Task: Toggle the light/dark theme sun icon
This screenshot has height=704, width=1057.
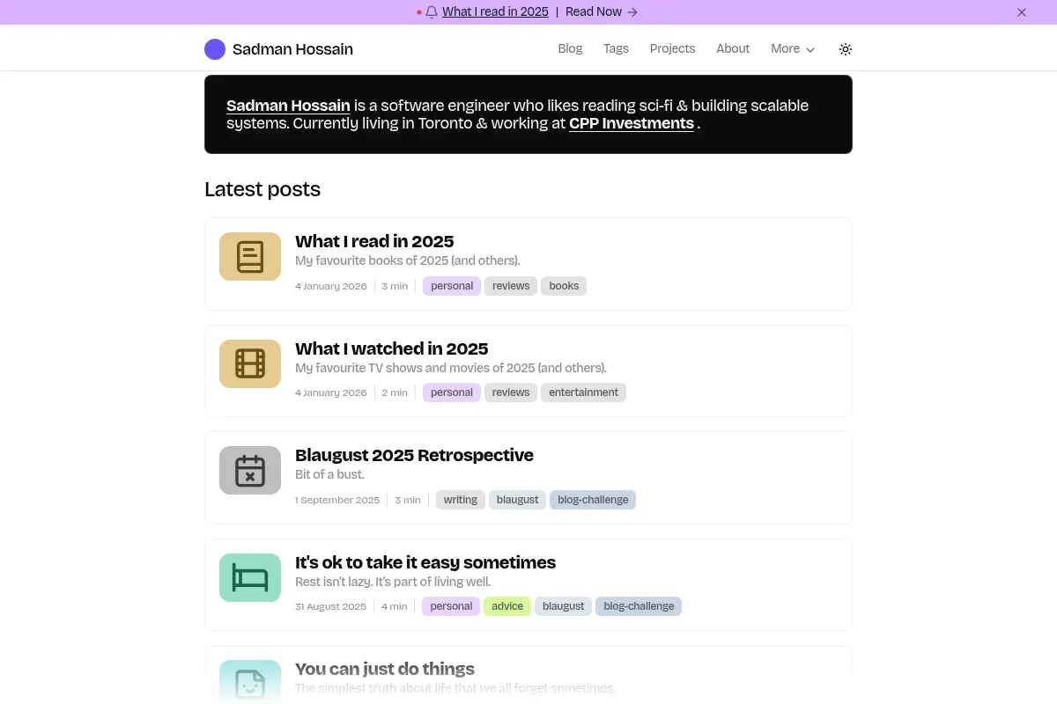Action: point(846,49)
